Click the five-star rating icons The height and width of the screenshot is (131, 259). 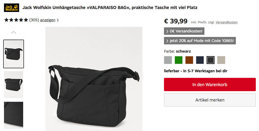[16, 20]
